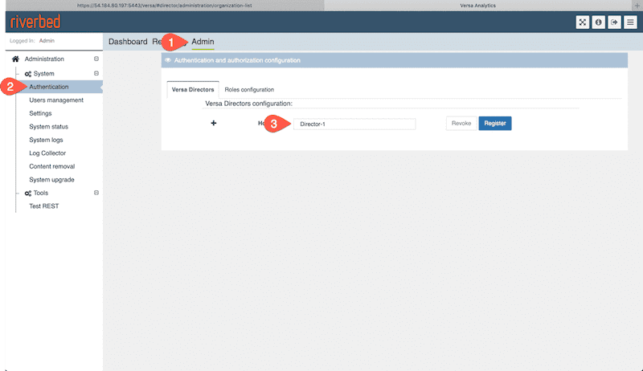Click the riverbed logo
The height and width of the screenshot is (371, 643).
click(35, 22)
